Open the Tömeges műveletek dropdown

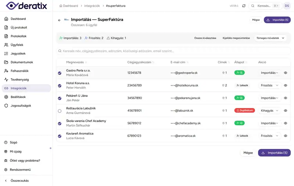tap(270, 38)
